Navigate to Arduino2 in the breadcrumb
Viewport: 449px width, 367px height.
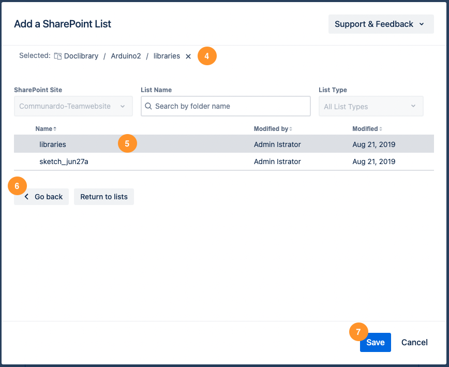click(x=126, y=56)
